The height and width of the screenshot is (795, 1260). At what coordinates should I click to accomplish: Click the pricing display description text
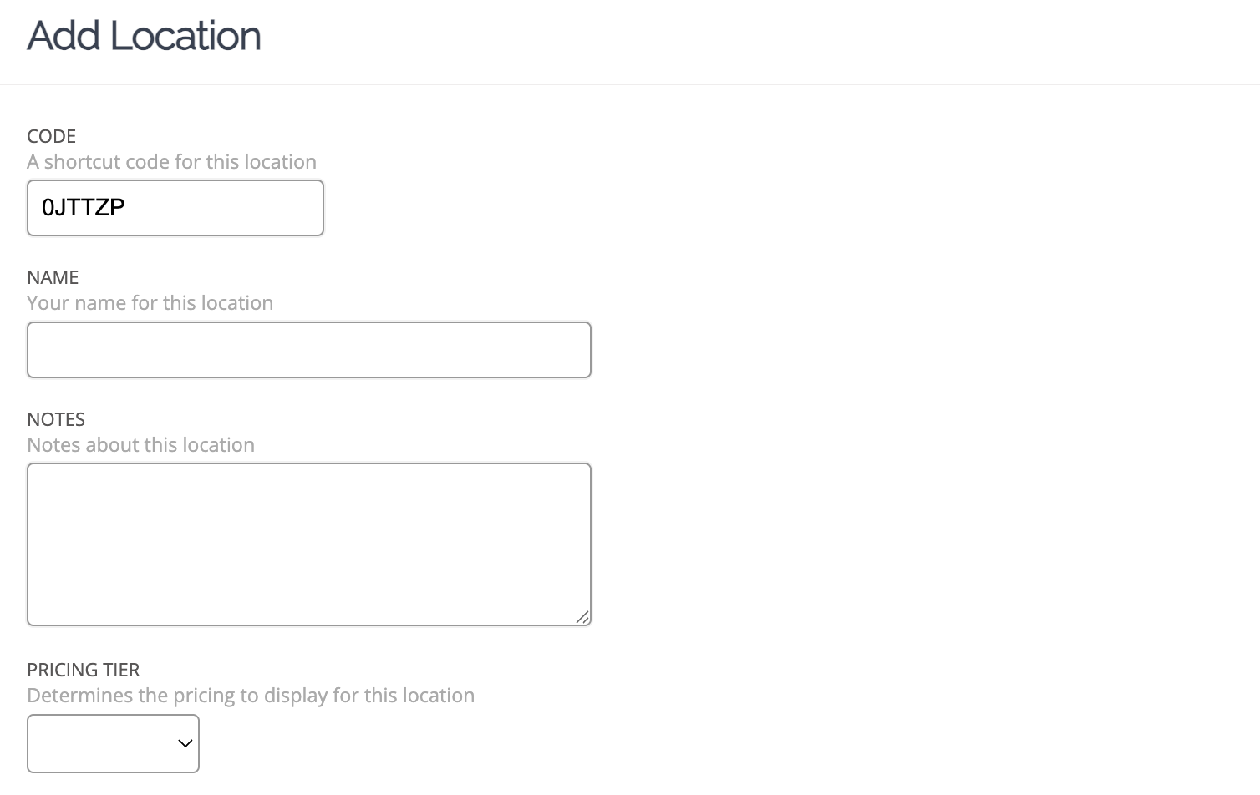251,696
